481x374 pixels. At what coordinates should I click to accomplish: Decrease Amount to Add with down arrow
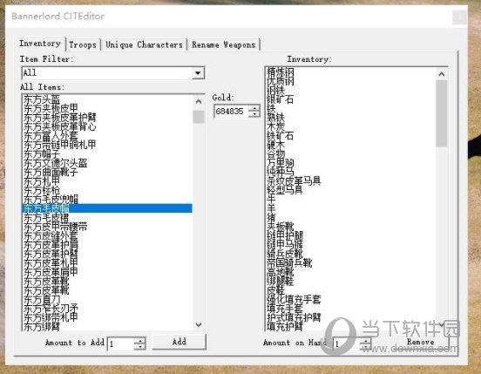[x=140, y=347]
